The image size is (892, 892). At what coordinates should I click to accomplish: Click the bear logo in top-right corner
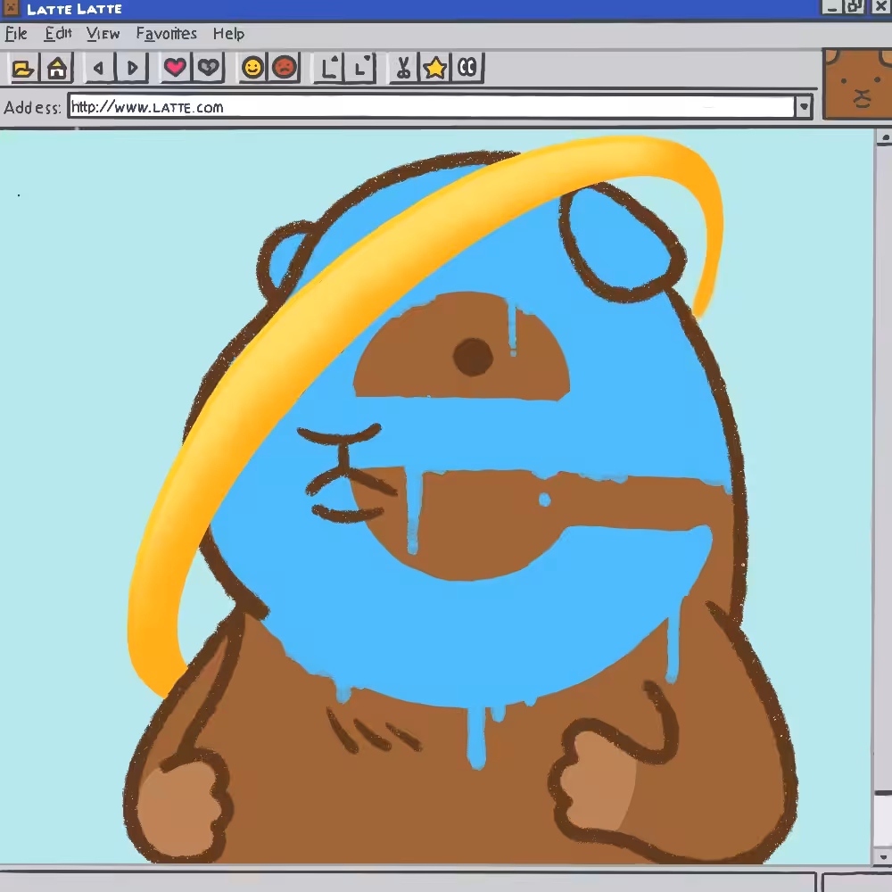coord(857,84)
